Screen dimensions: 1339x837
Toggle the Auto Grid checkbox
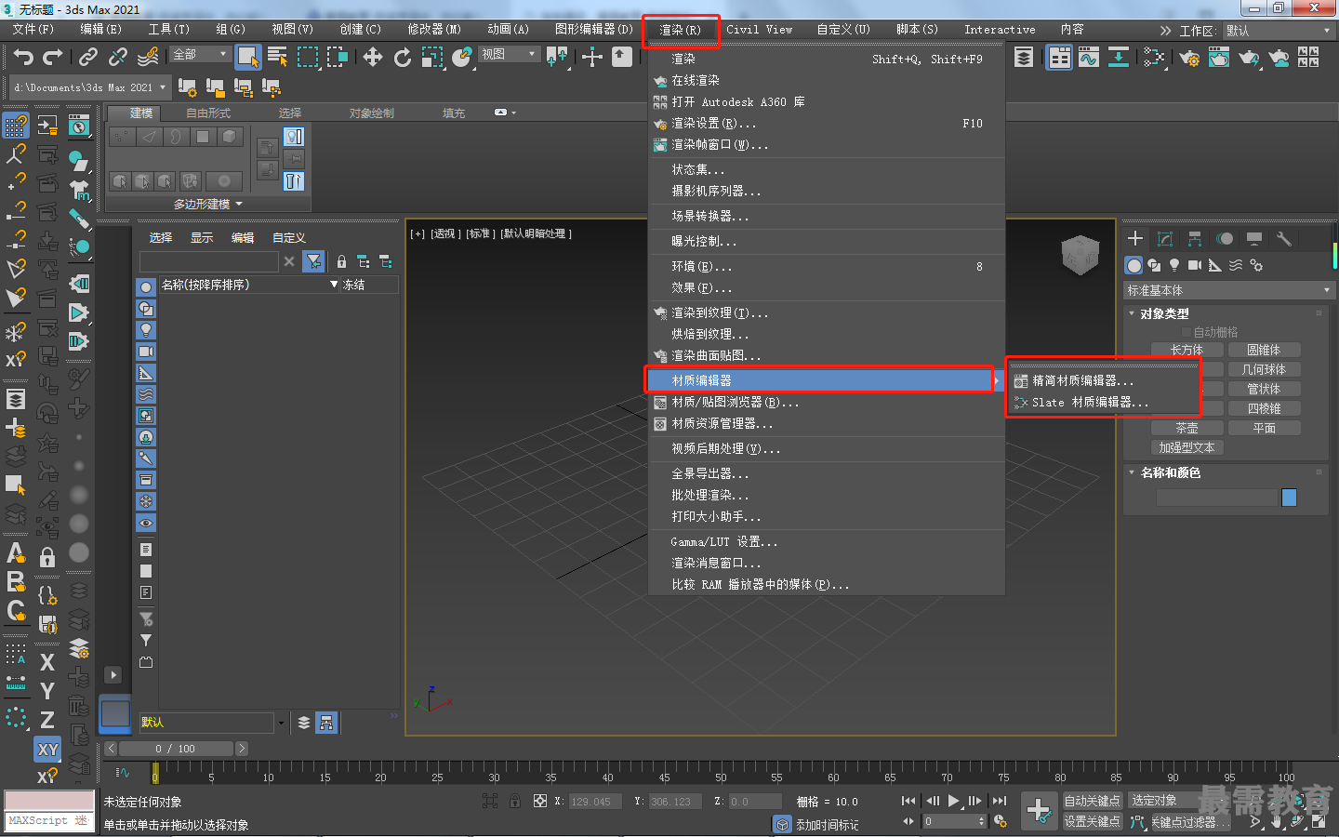pyautogui.click(x=1187, y=332)
